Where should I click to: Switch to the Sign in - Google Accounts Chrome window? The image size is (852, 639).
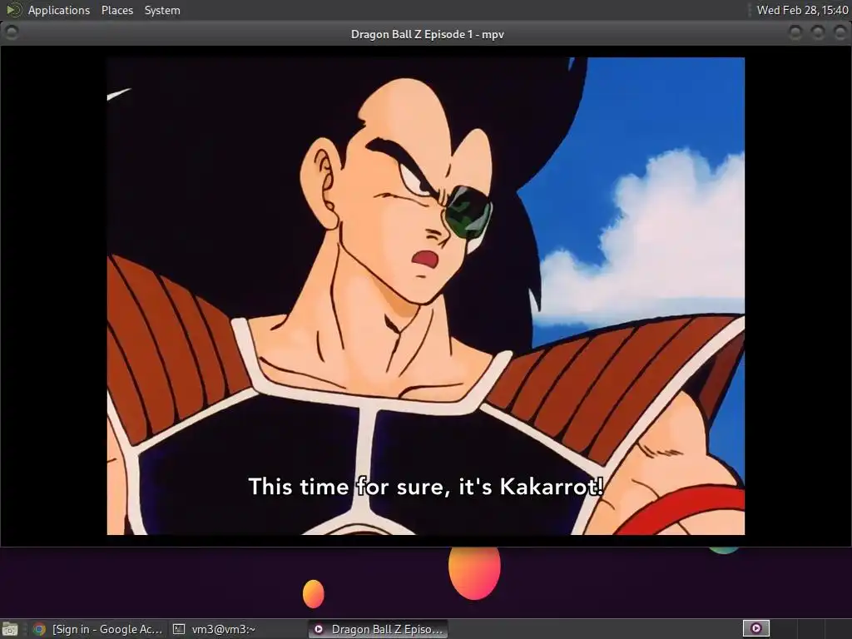(x=98, y=629)
